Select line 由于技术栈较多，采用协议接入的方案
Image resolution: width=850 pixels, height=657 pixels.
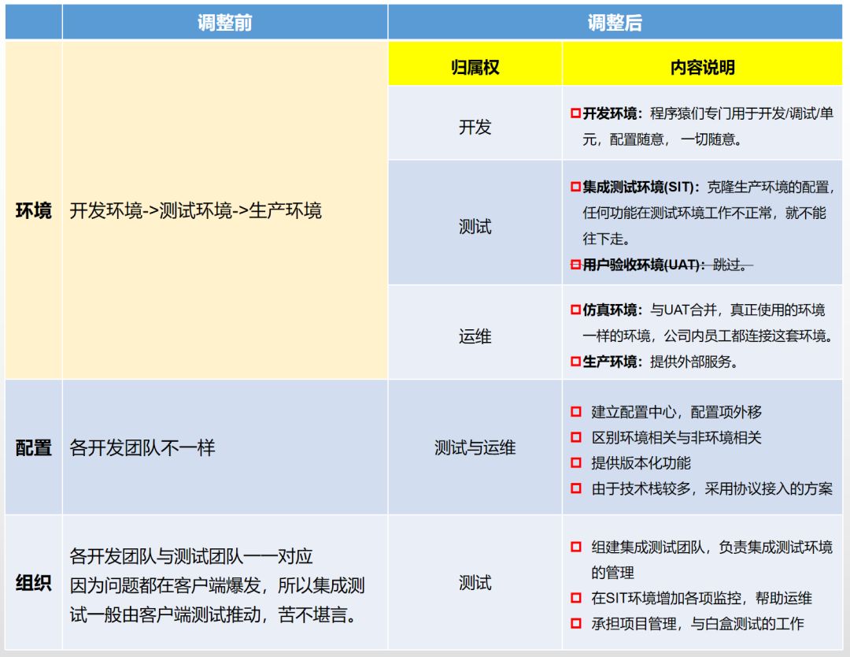711,489
